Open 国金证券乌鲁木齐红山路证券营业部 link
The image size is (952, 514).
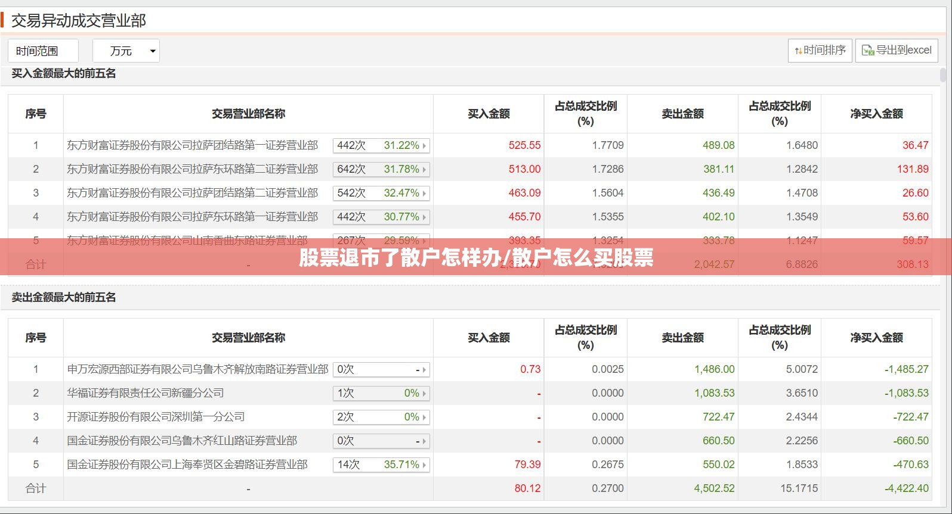[x=182, y=441]
